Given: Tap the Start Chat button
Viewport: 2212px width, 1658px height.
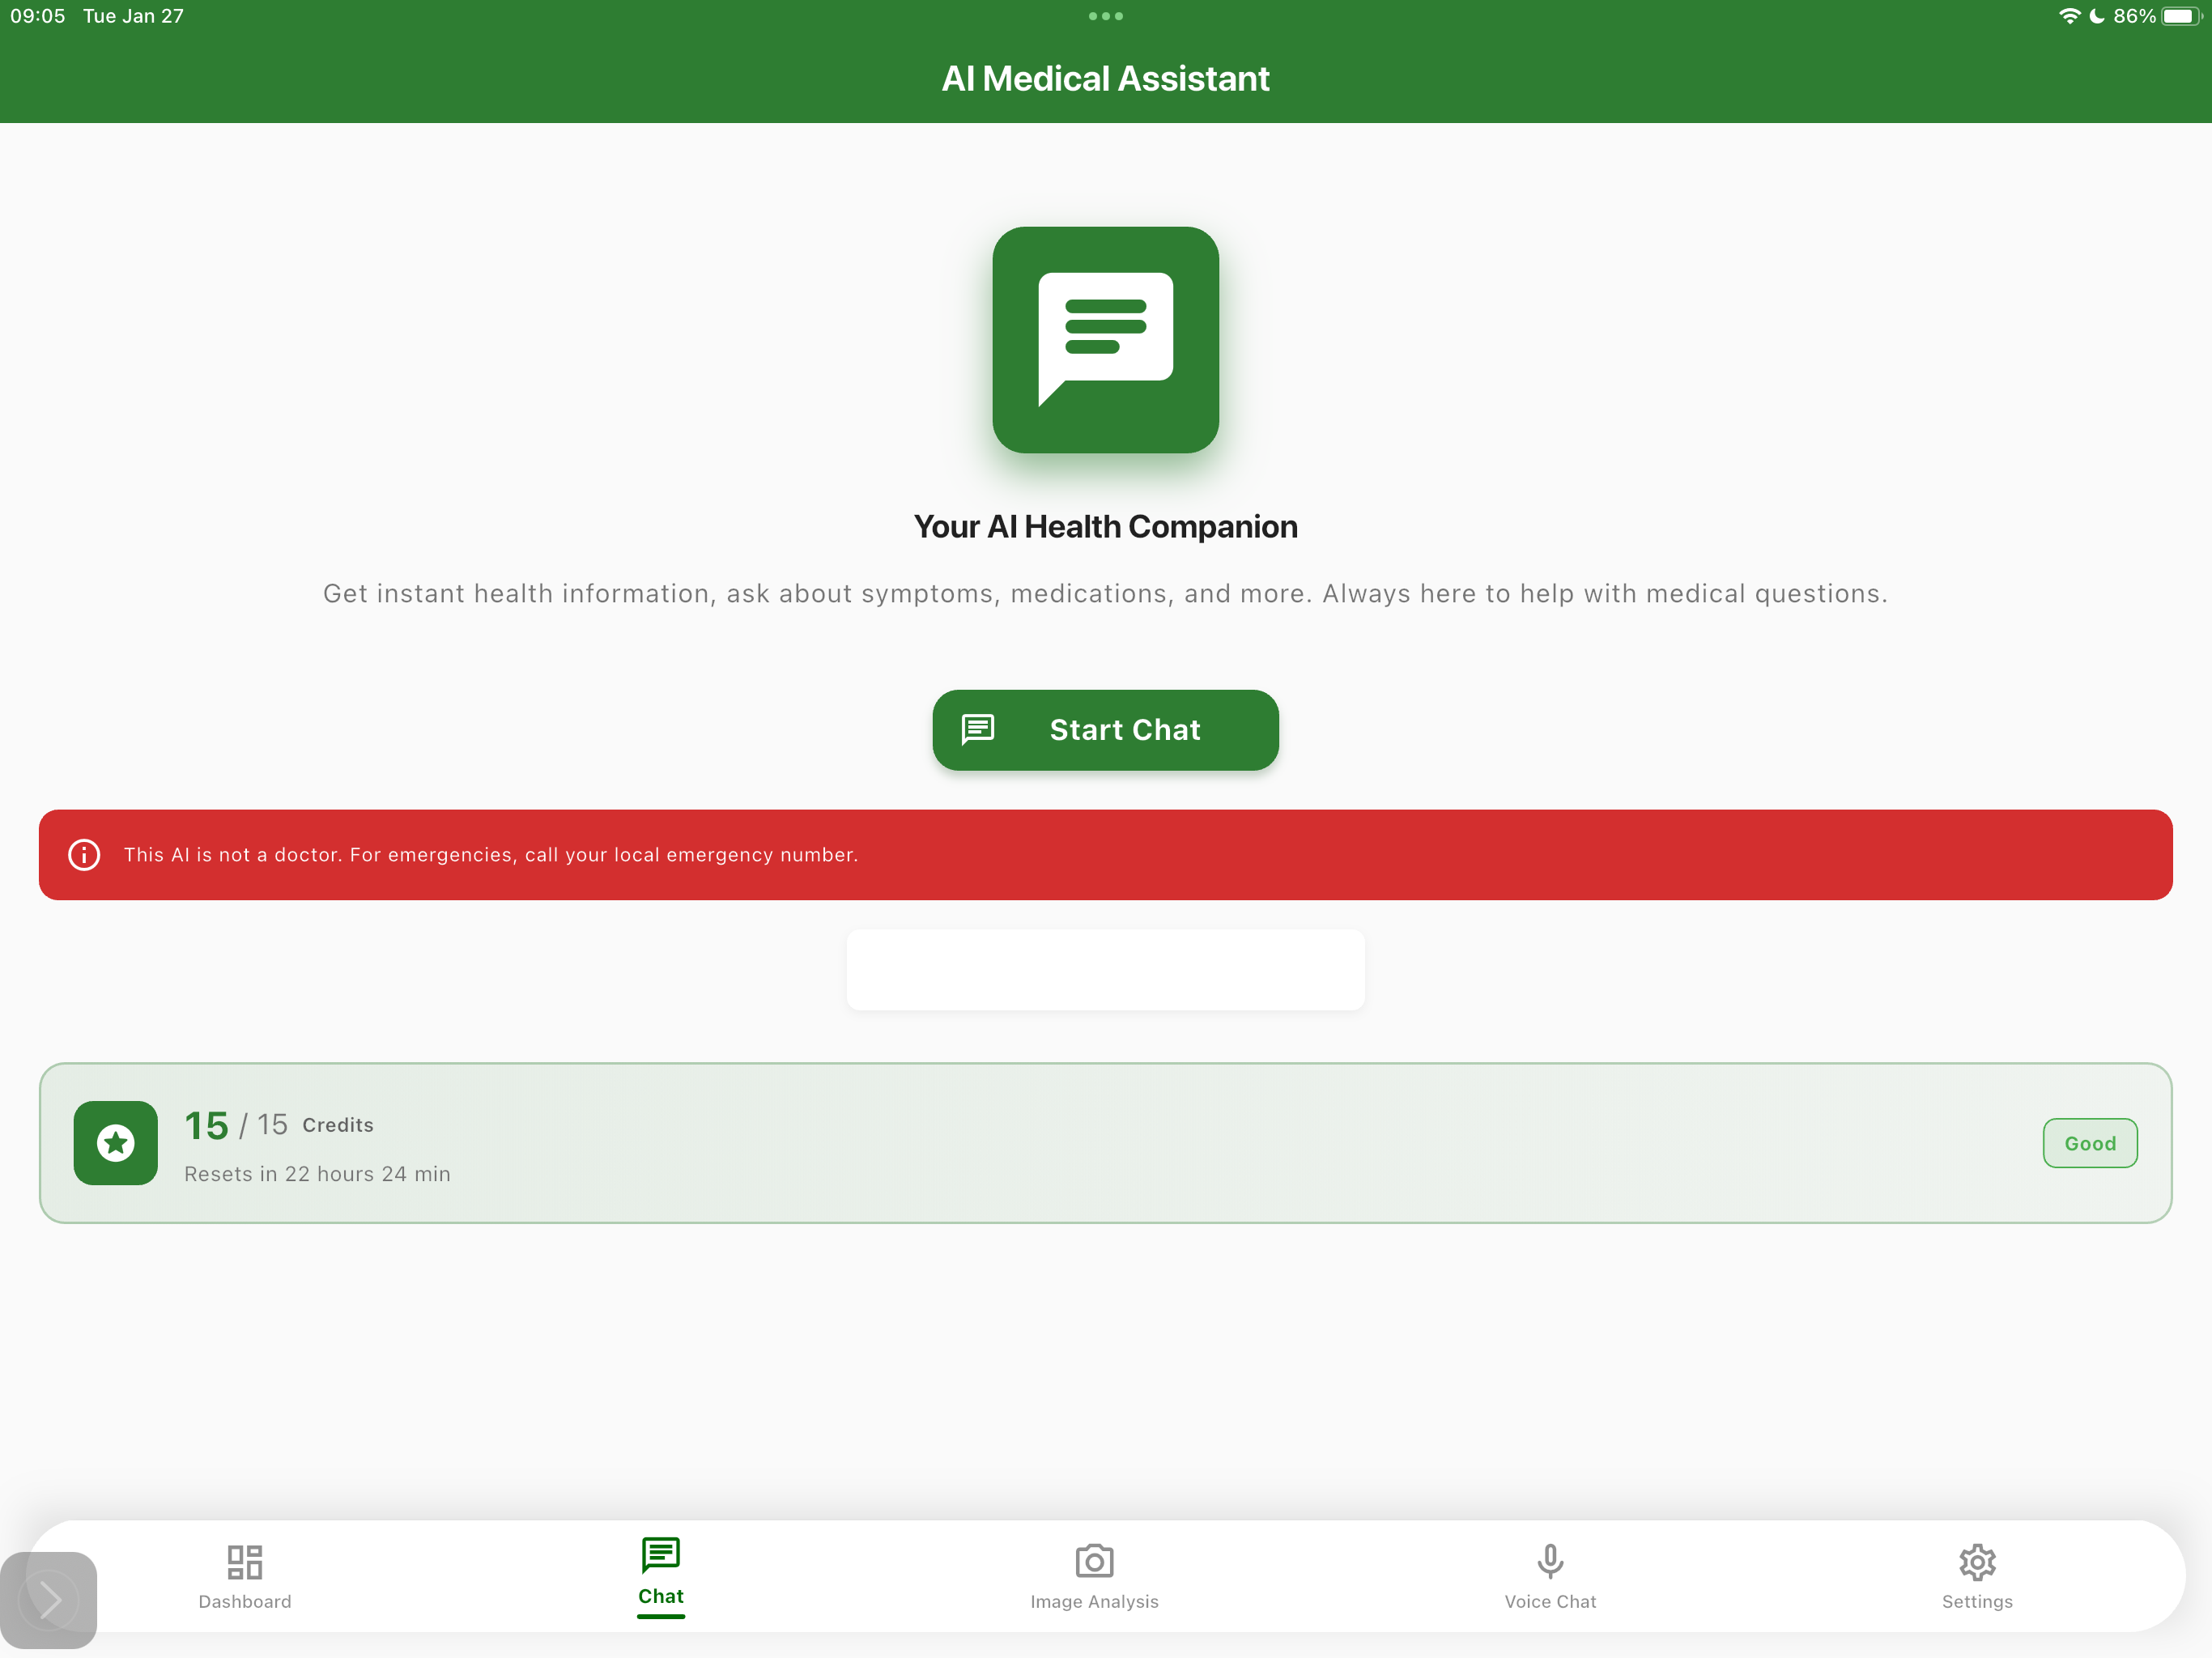Looking at the screenshot, I should pyautogui.click(x=1105, y=730).
